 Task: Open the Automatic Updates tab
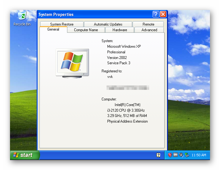click(108, 24)
